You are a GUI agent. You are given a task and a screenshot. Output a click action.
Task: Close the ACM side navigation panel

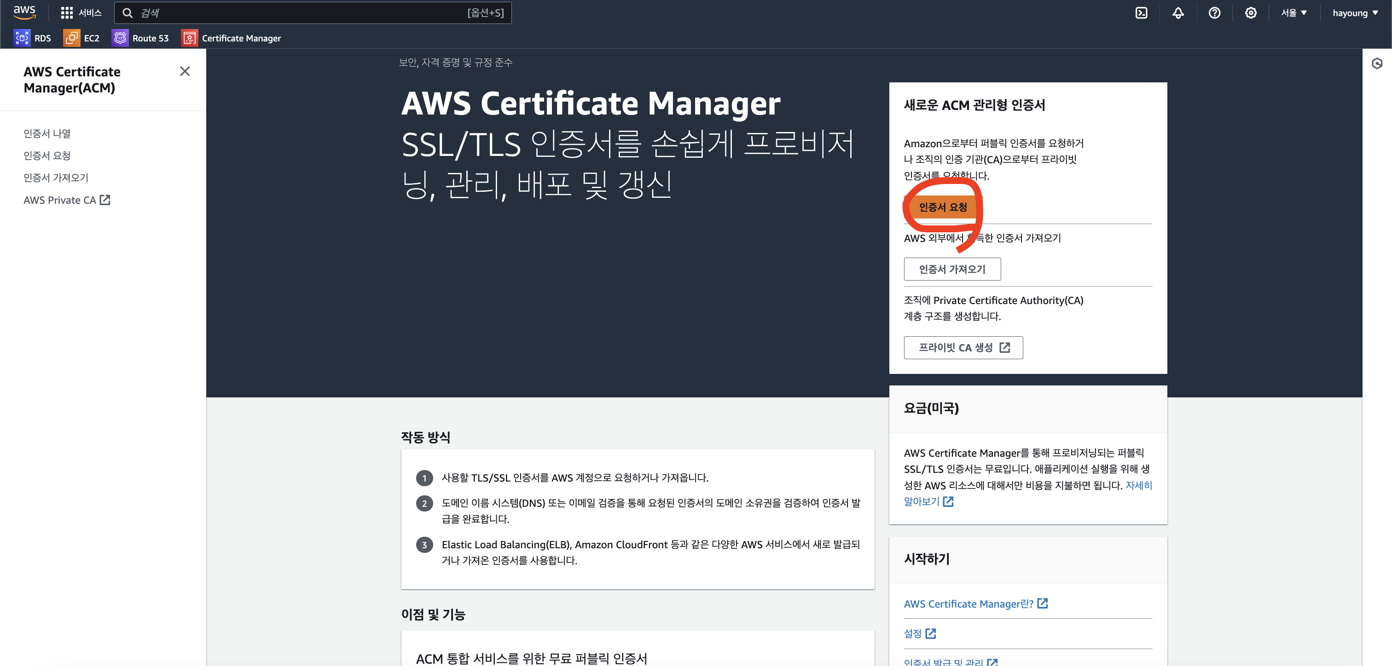(x=185, y=71)
